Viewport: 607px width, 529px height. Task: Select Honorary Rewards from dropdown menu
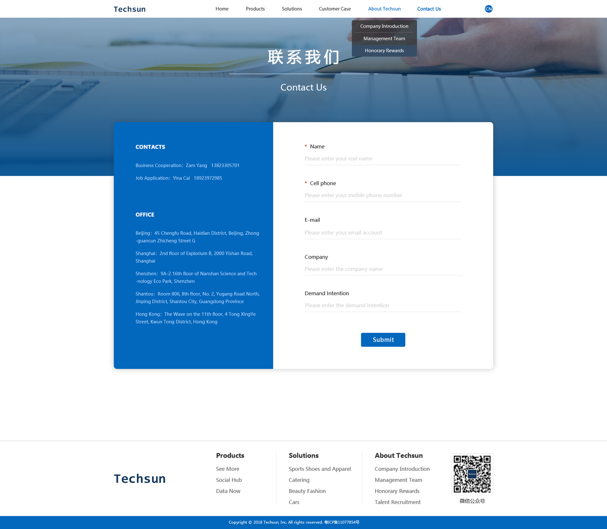click(384, 51)
